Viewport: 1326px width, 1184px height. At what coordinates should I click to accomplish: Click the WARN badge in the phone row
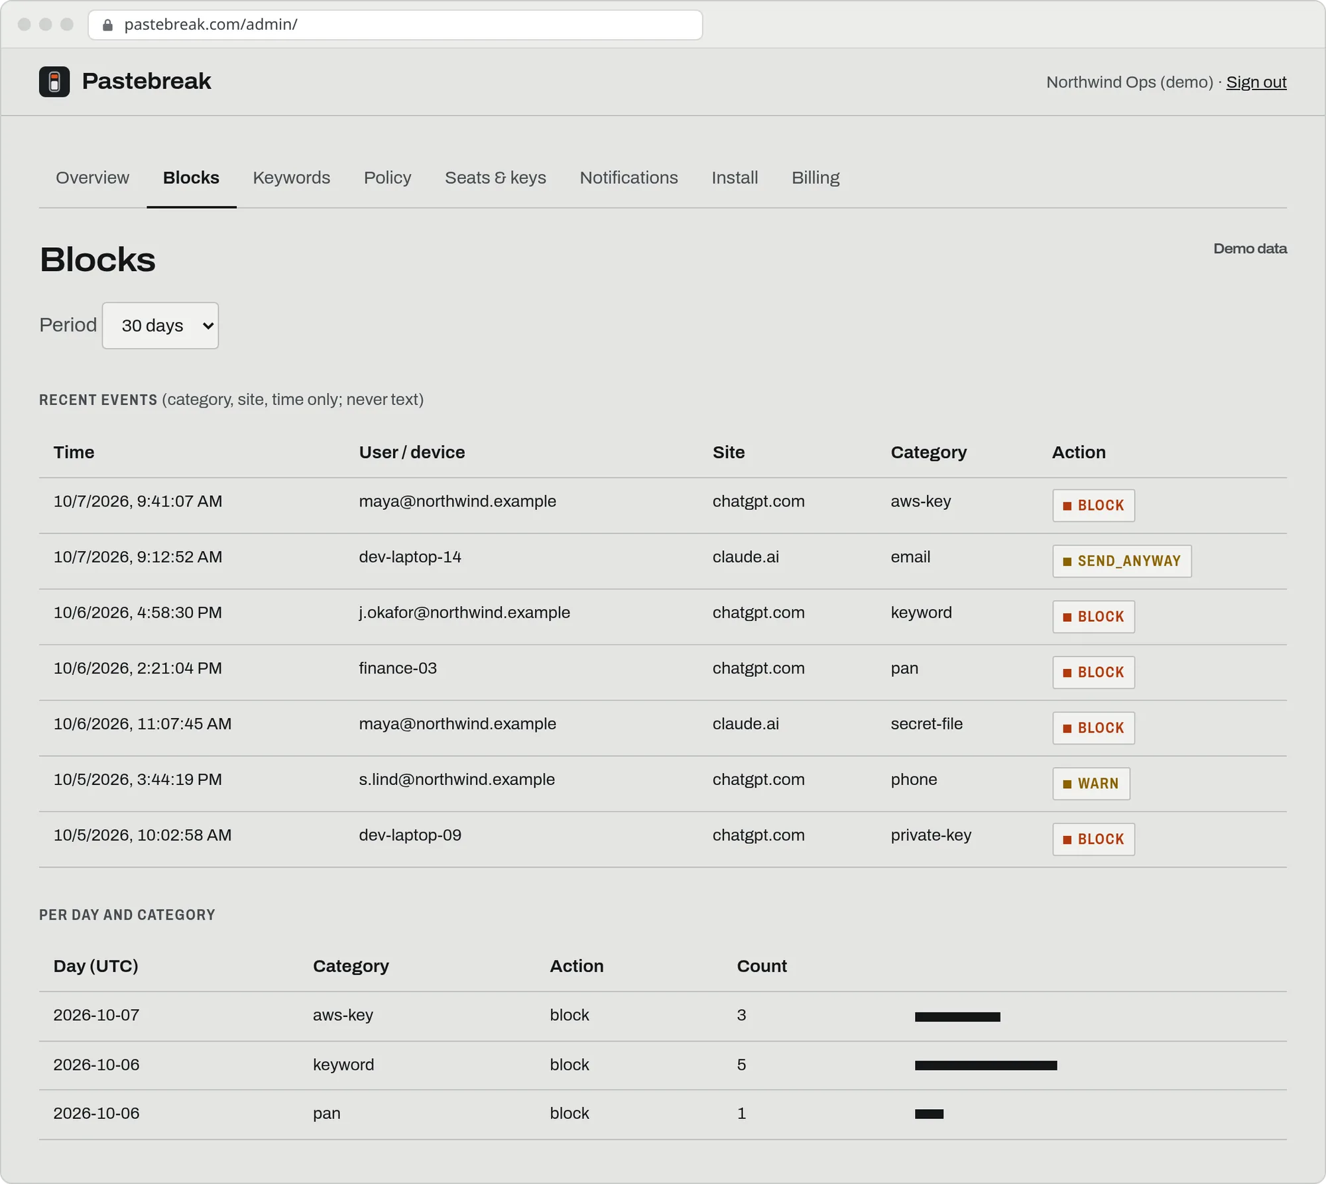point(1091,784)
